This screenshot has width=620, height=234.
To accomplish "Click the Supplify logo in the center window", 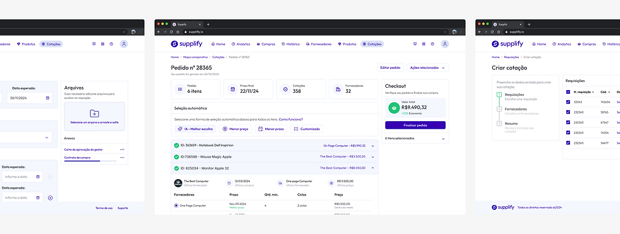I will [186, 44].
